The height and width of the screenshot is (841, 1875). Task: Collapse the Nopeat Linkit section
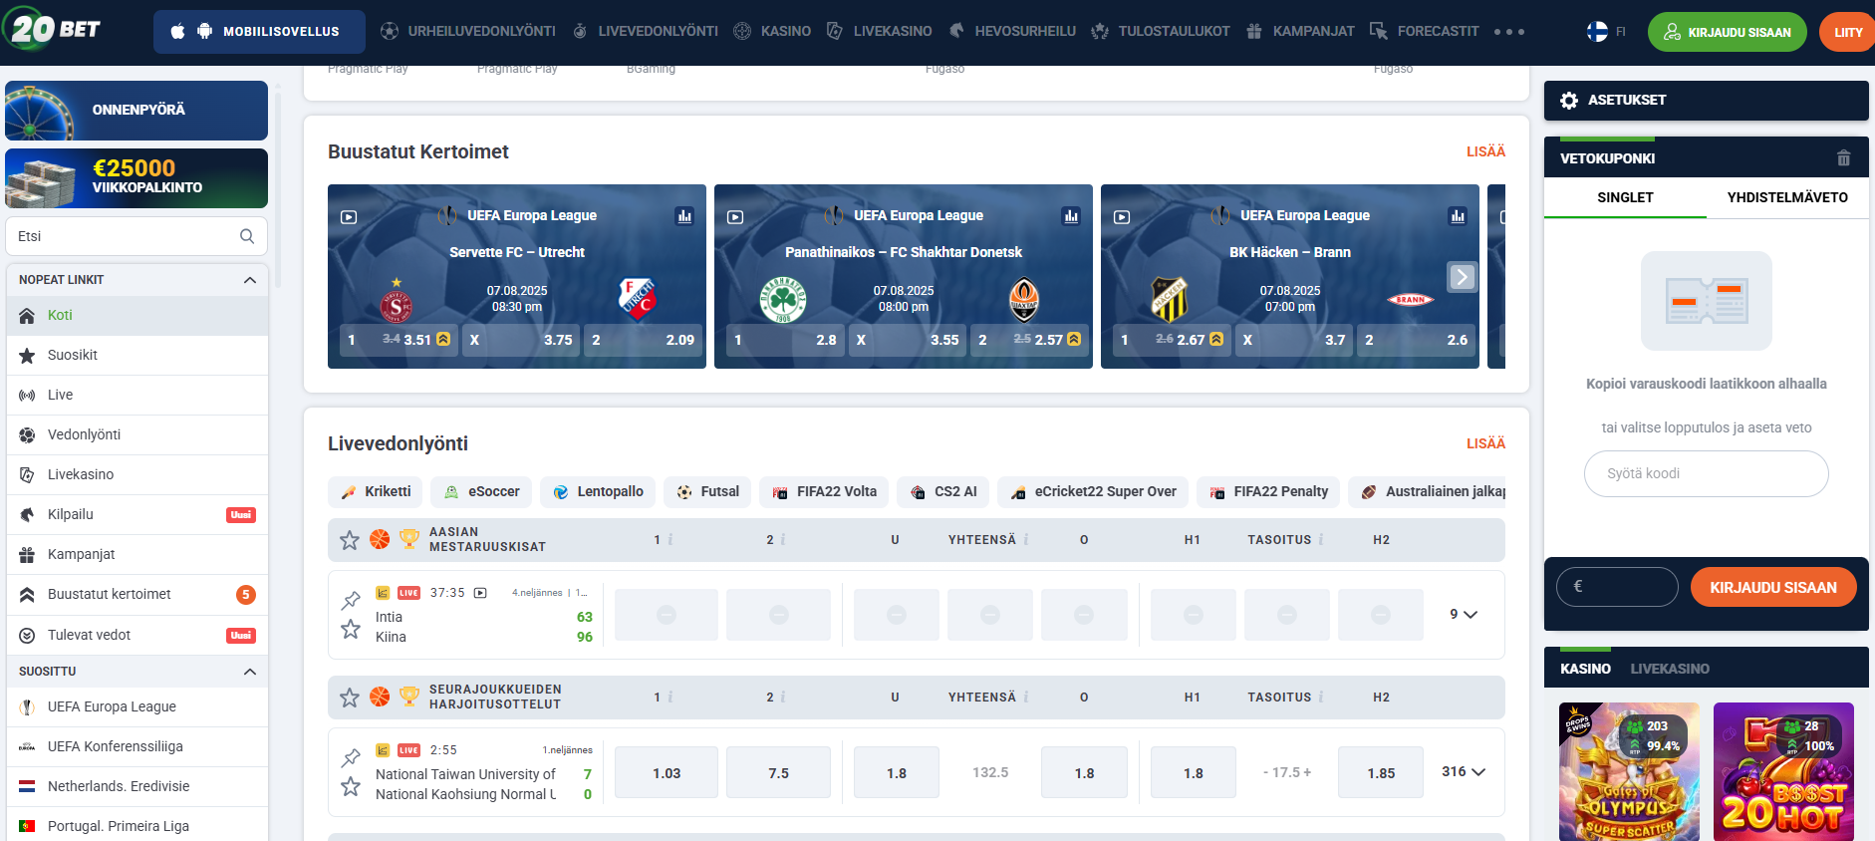tap(250, 280)
